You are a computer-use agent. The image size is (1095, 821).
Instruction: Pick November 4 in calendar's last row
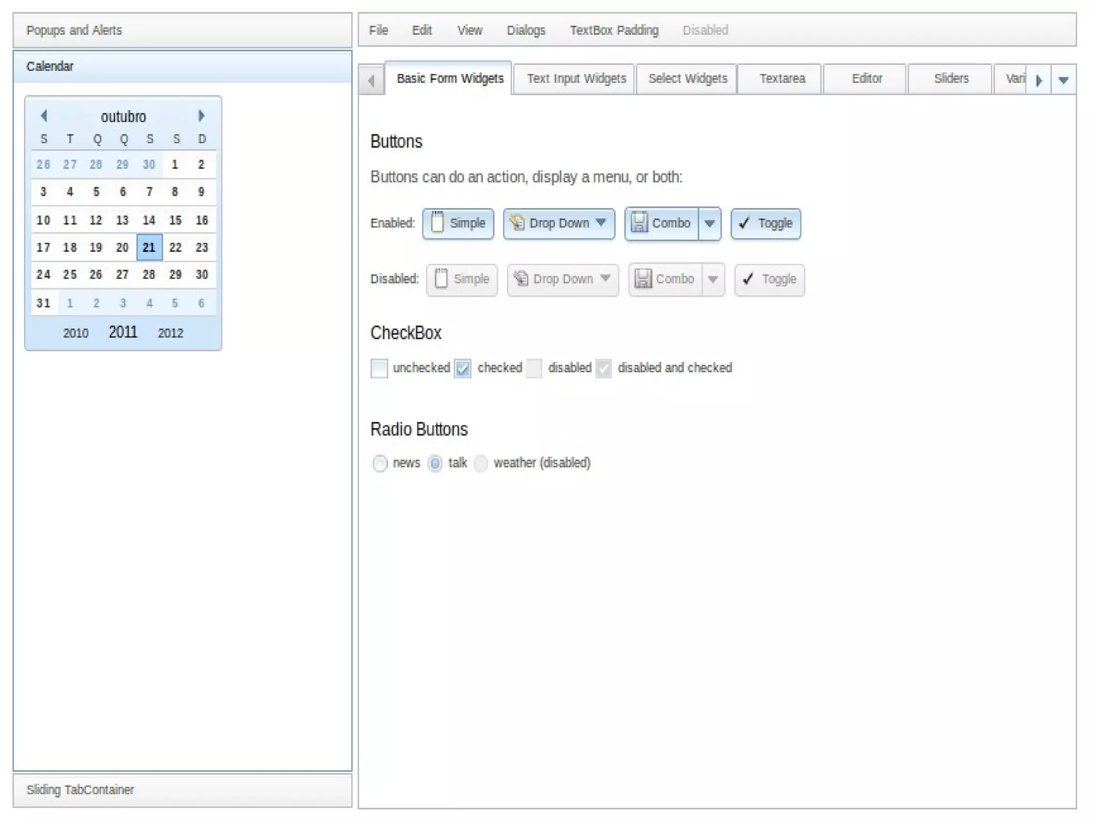point(149,303)
